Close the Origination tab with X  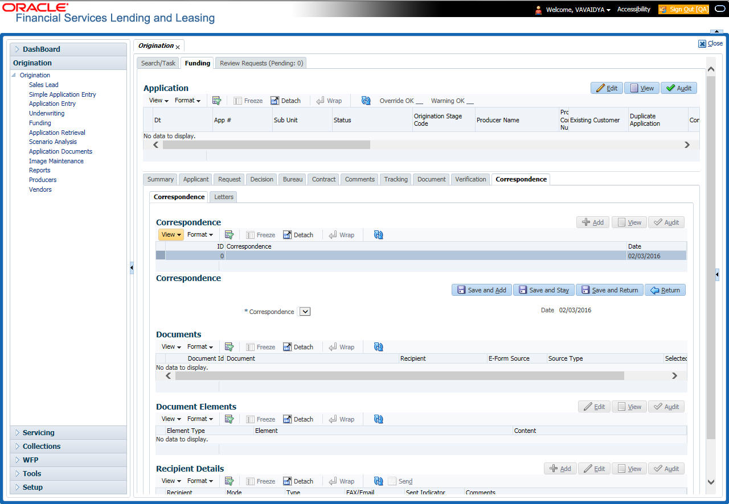pos(178,47)
